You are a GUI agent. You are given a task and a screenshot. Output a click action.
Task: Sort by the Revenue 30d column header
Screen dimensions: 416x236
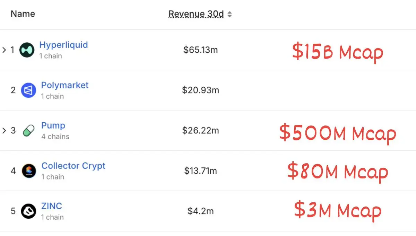coord(196,14)
